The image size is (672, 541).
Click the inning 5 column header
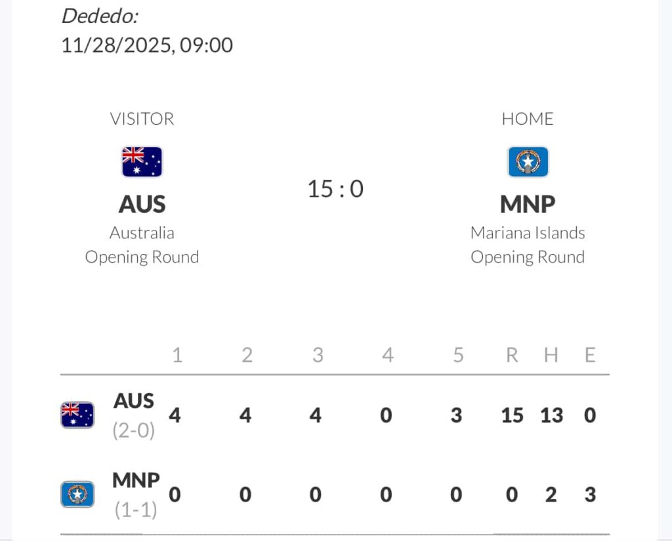458,355
